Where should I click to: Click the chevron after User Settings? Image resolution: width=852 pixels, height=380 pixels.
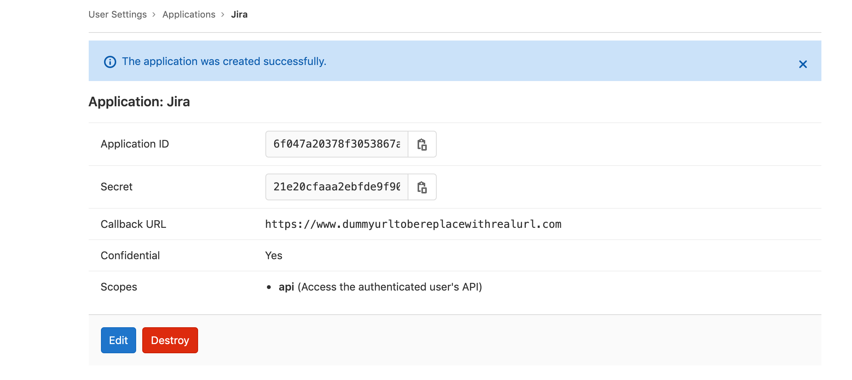[154, 15]
